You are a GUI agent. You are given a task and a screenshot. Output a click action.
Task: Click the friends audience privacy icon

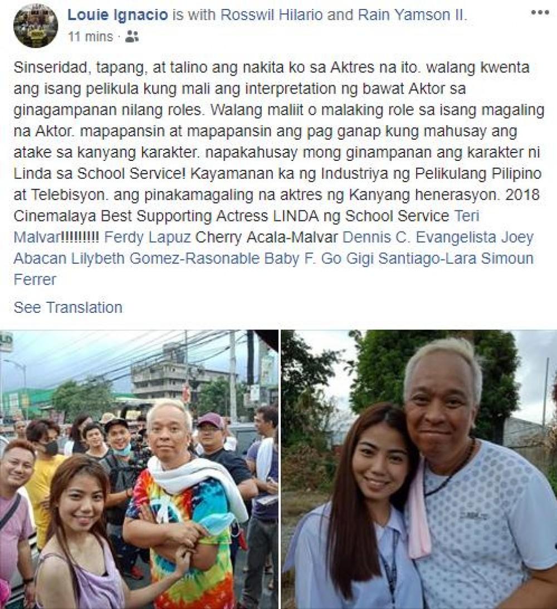[x=132, y=37]
